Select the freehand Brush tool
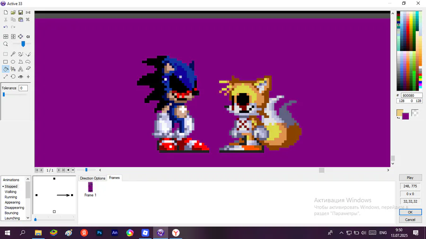This screenshot has width=426, height=239. pos(21,54)
